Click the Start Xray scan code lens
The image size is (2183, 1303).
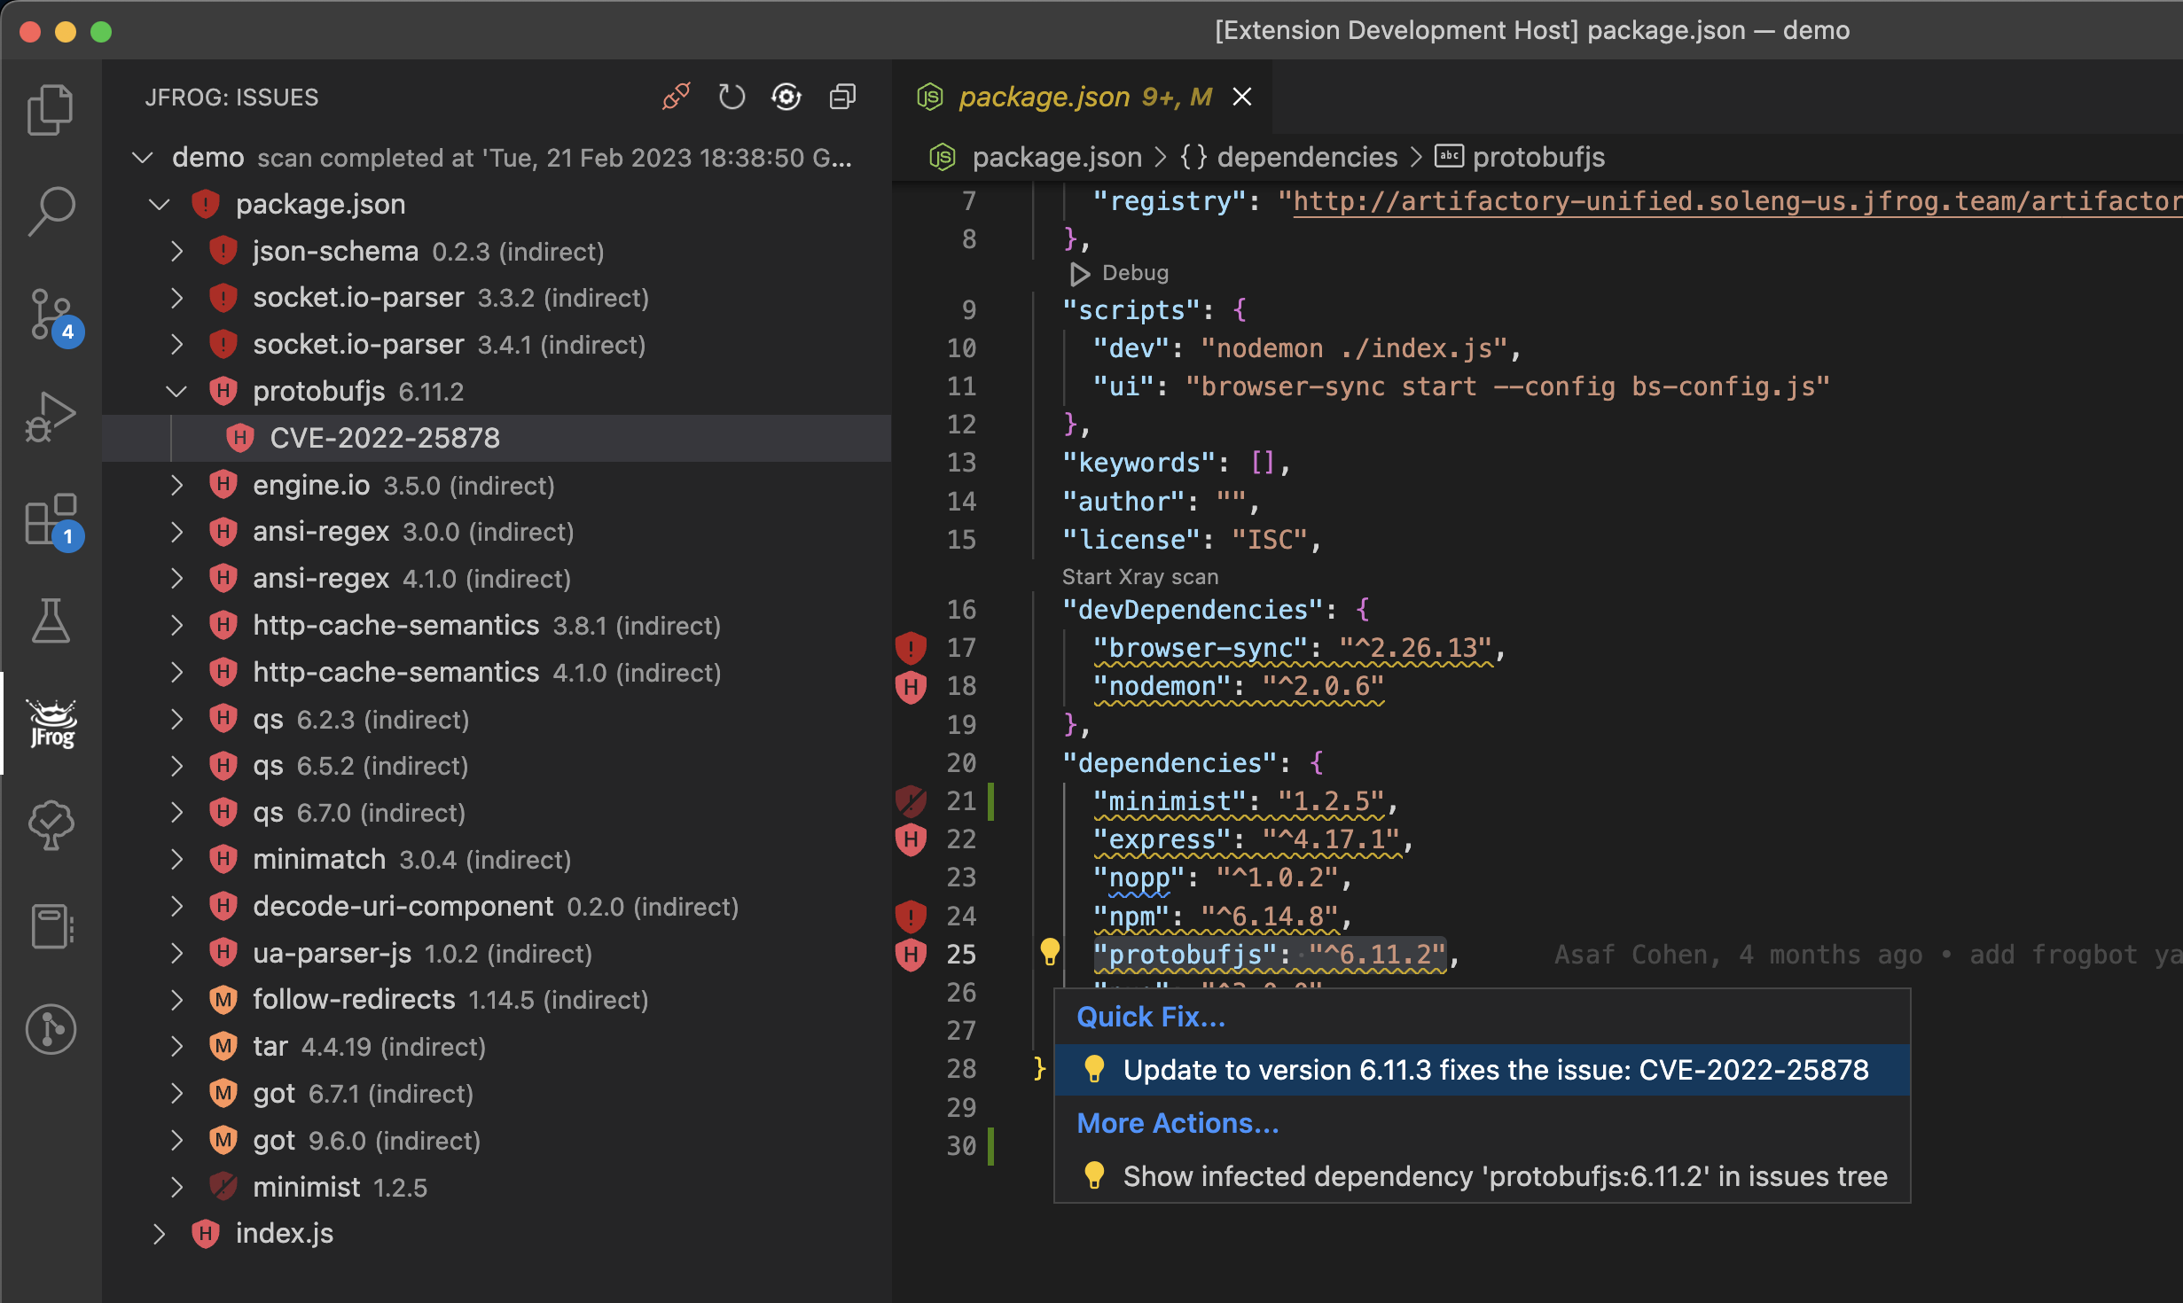[1139, 577]
